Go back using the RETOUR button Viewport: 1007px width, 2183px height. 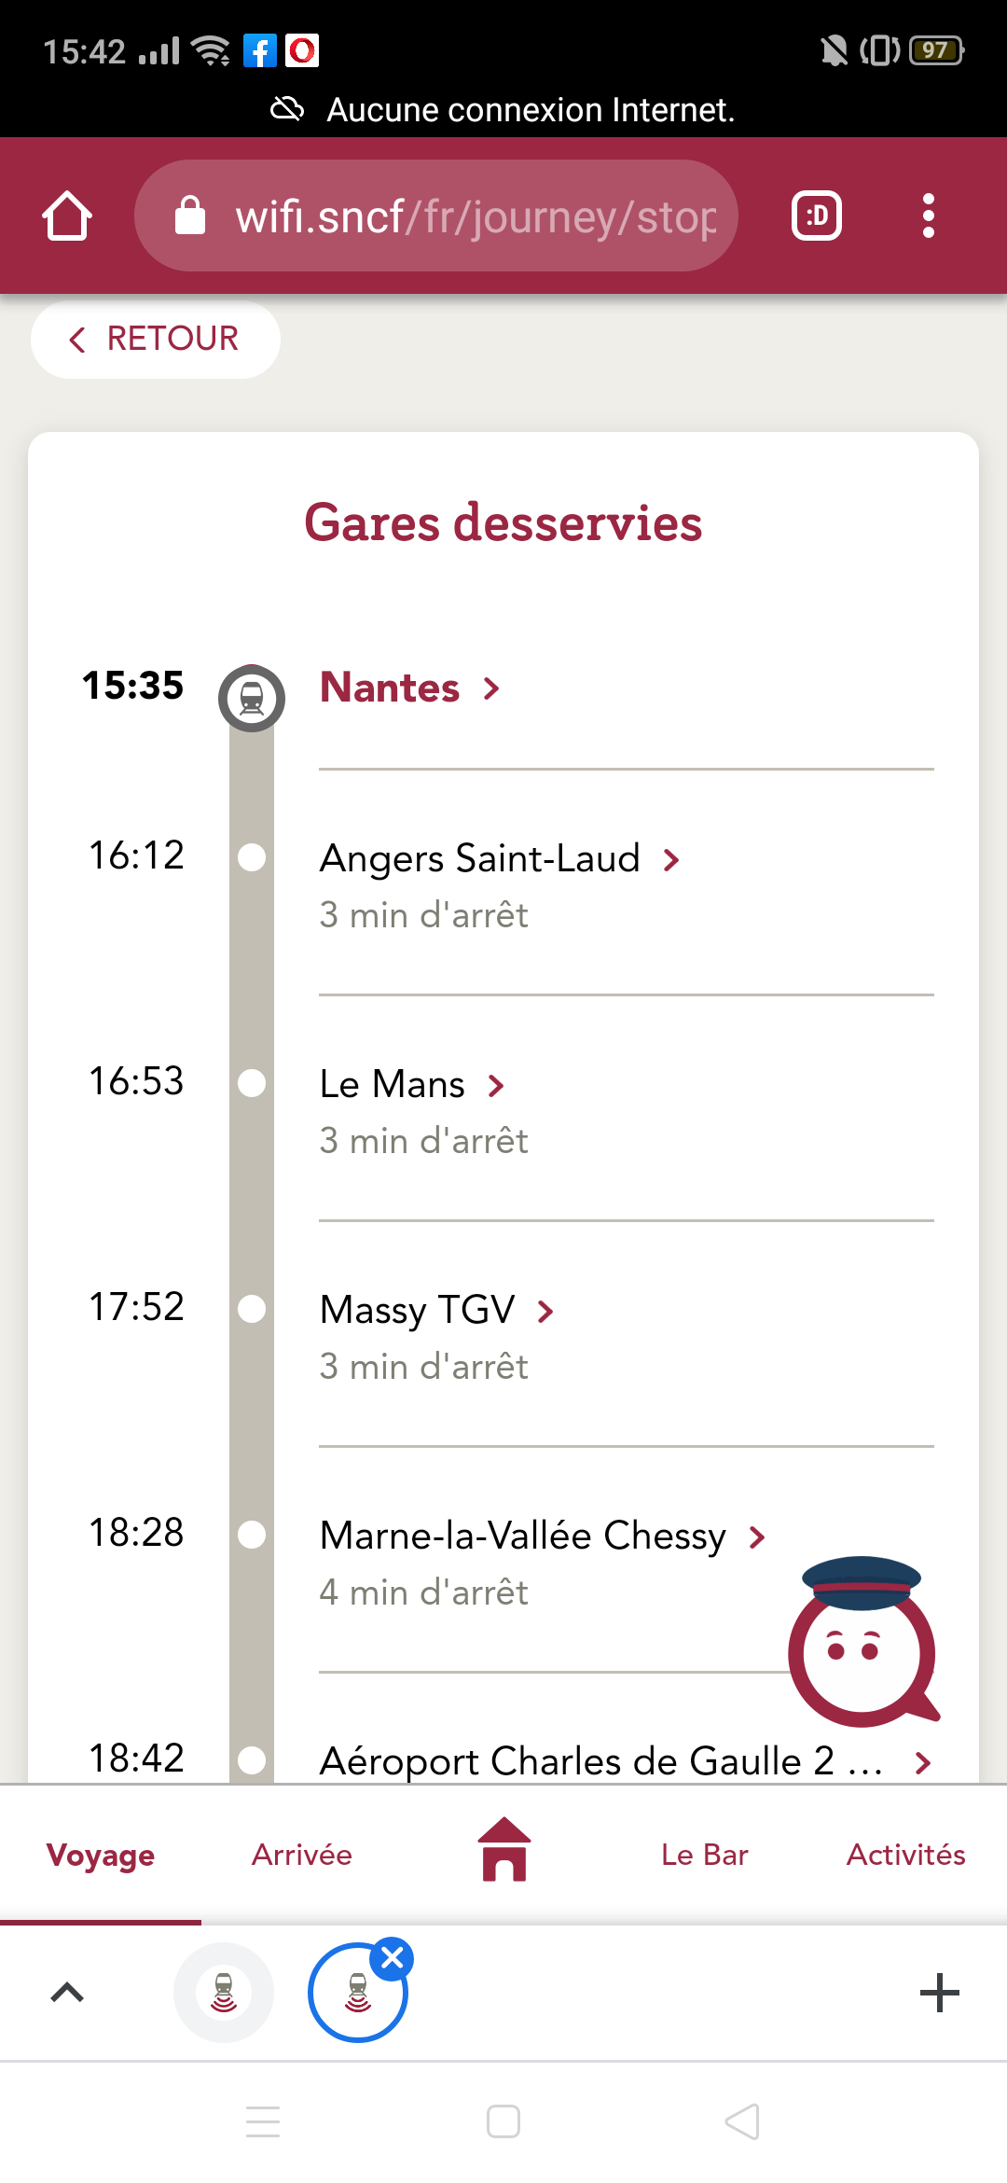tap(156, 339)
